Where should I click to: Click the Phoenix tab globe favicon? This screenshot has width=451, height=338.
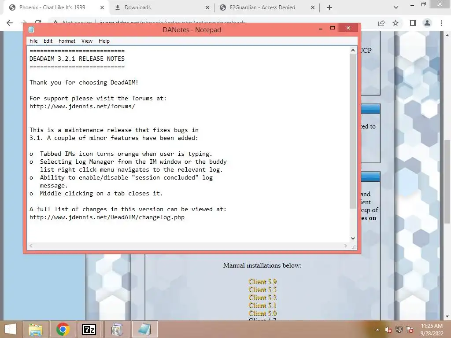point(12,7)
